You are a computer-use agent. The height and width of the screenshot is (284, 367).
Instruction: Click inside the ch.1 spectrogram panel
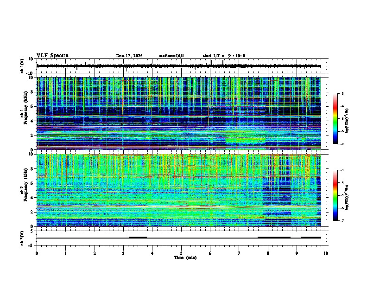pos(179,113)
